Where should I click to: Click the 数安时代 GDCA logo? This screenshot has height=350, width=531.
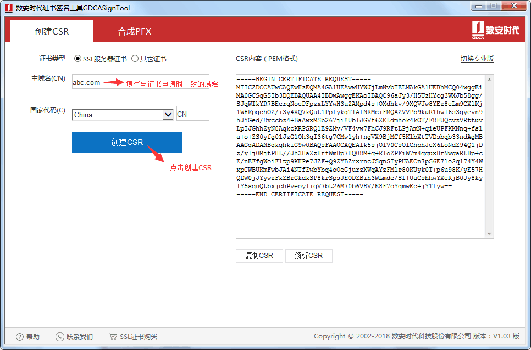click(x=495, y=31)
